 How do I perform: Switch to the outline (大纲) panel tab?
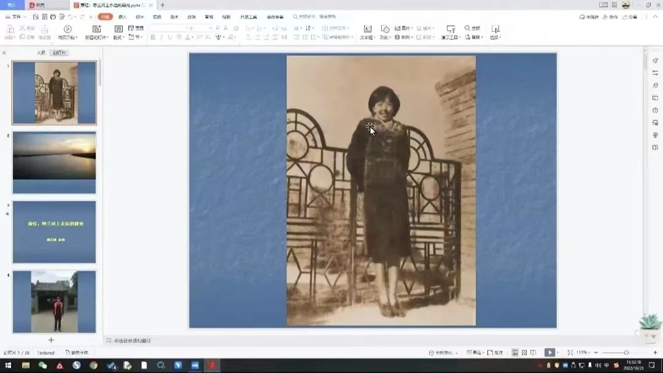point(41,53)
